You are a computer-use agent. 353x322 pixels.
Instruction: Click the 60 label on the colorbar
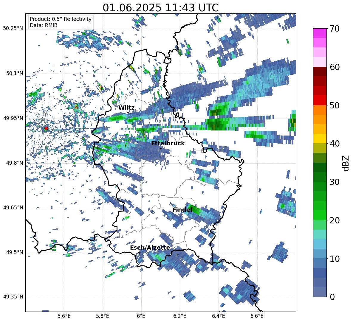click(x=334, y=67)
